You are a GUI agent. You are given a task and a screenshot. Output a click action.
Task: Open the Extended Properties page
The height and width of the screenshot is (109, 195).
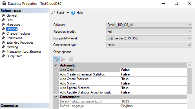click(x=20, y=43)
